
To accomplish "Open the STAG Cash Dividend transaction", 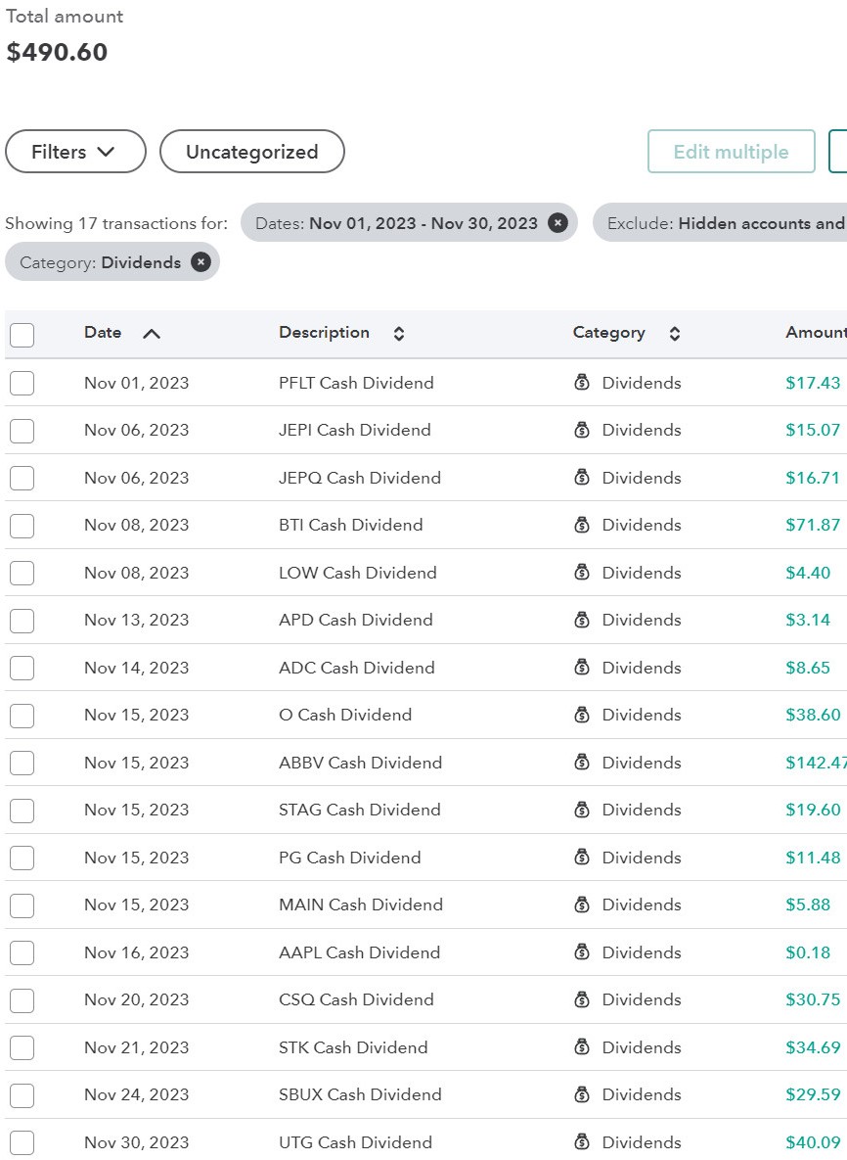I will [359, 810].
